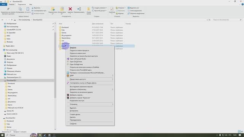Choose Добавить в архив... in context menu
Screen dimensions: 244x137
click(90, 95)
